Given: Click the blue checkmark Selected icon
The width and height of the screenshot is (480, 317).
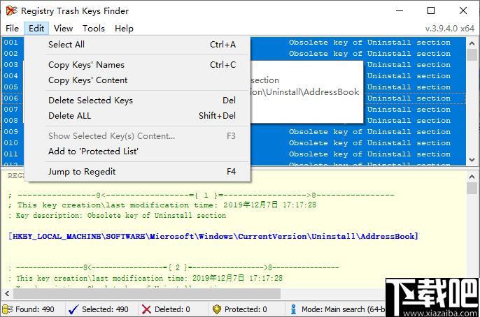Looking at the screenshot, I should 75,309.
